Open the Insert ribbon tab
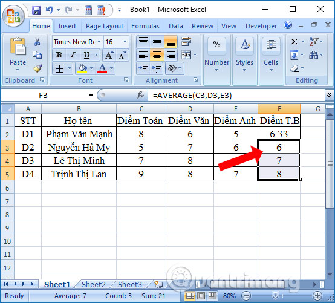Screen dimensions: 335x303 tap(67, 26)
